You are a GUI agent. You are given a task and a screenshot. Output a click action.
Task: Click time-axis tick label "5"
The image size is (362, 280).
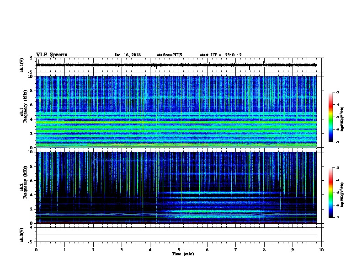pyautogui.click(x=179, y=249)
